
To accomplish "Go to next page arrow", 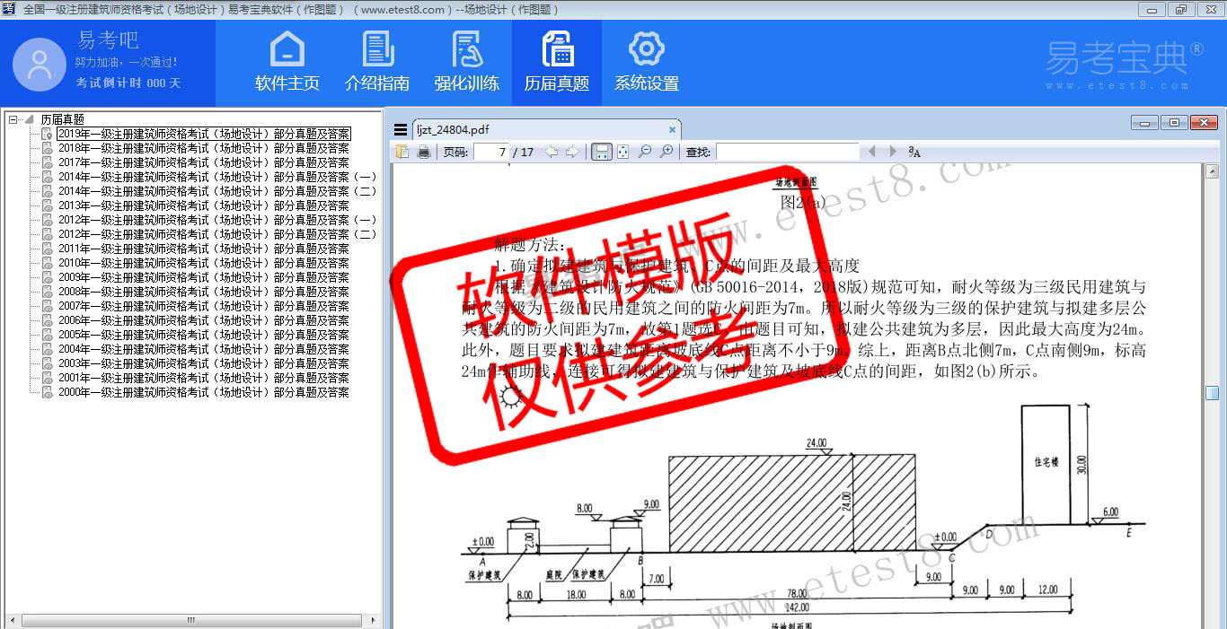I will 572,153.
